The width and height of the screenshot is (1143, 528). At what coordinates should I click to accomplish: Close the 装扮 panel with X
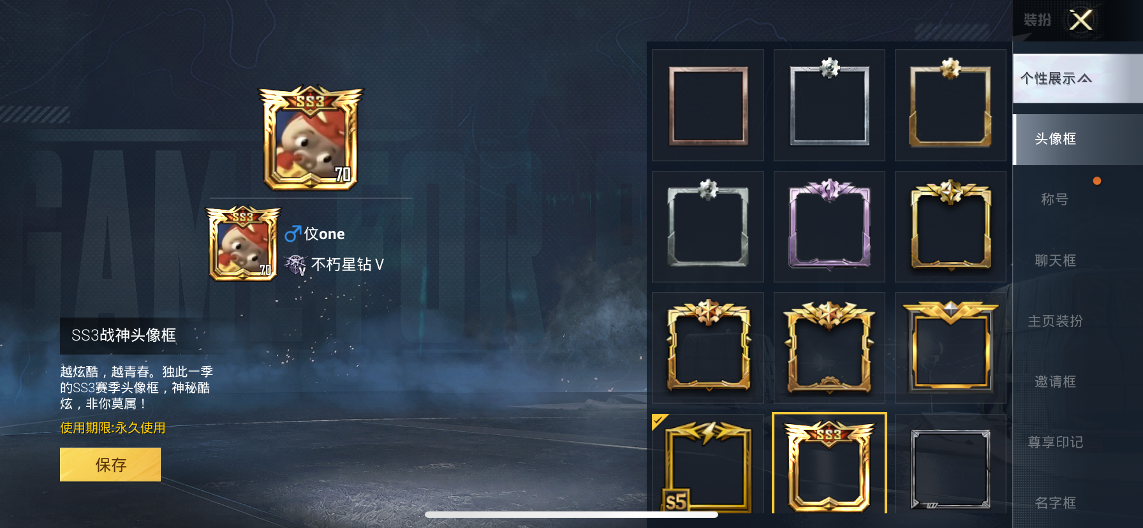[x=1081, y=20]
